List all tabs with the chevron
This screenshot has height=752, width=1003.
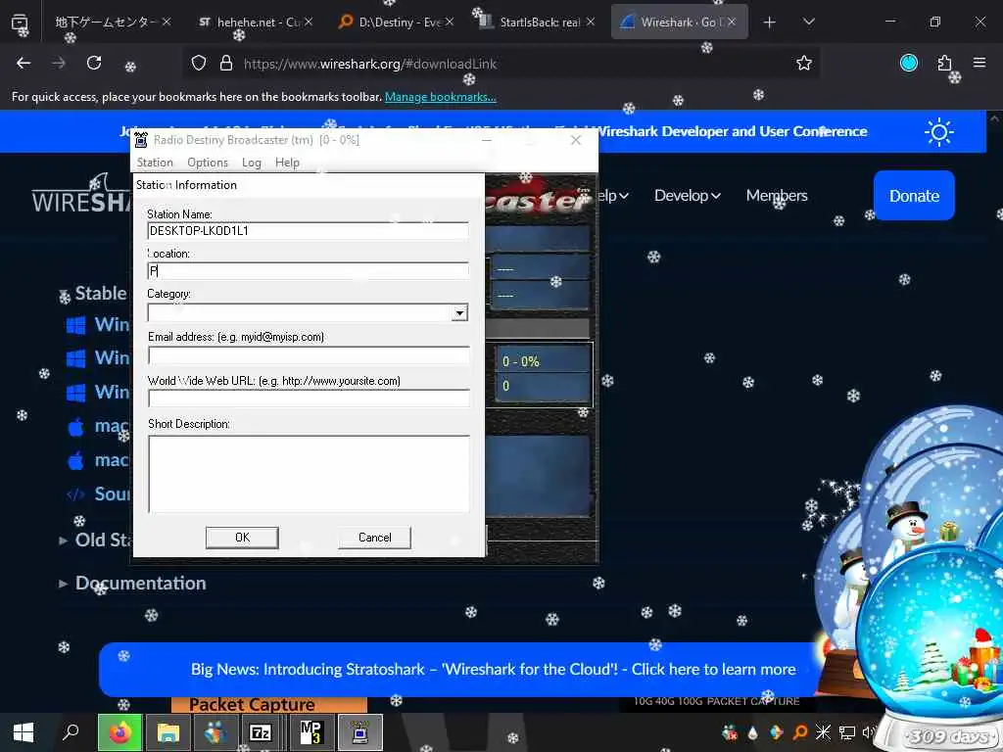[808, 22]
